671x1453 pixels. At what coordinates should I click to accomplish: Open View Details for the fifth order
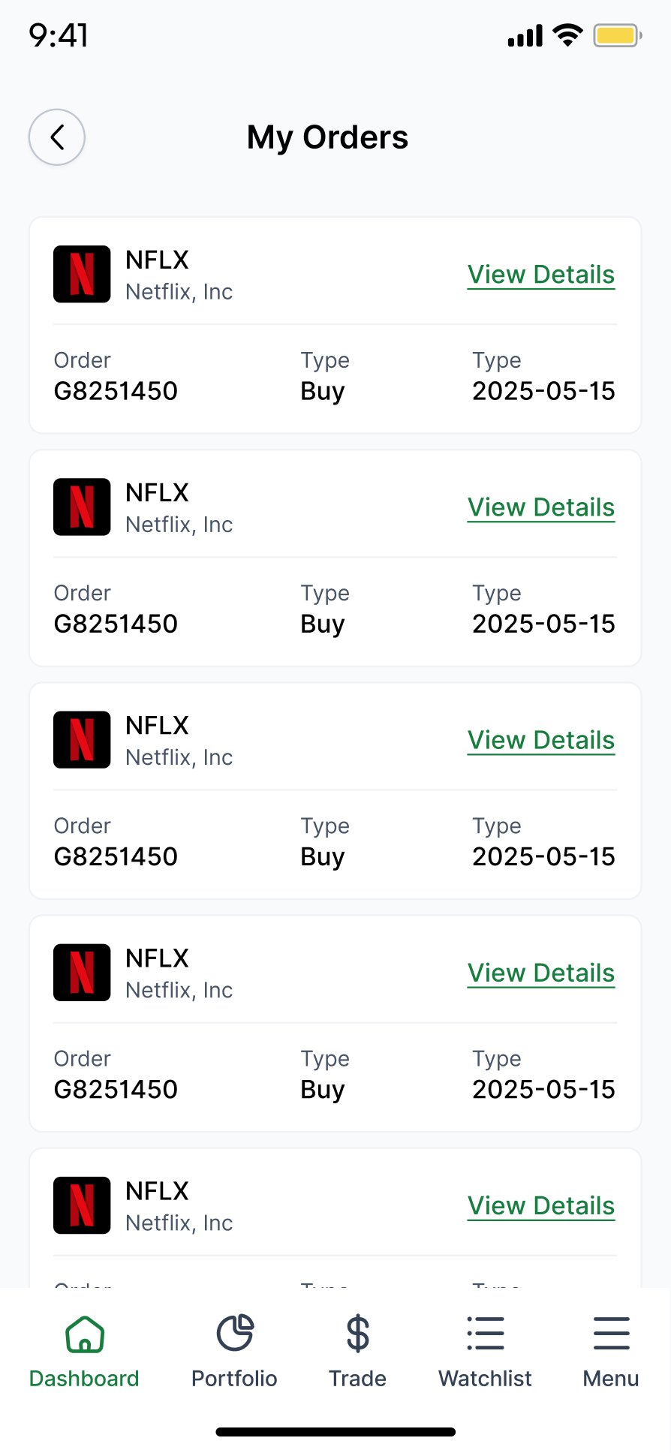pyautogui.click(x=541, y=1205)
